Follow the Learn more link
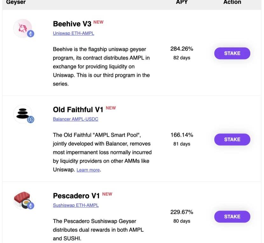Viewport: 264px width, 243px height. (x=88, y=170)
